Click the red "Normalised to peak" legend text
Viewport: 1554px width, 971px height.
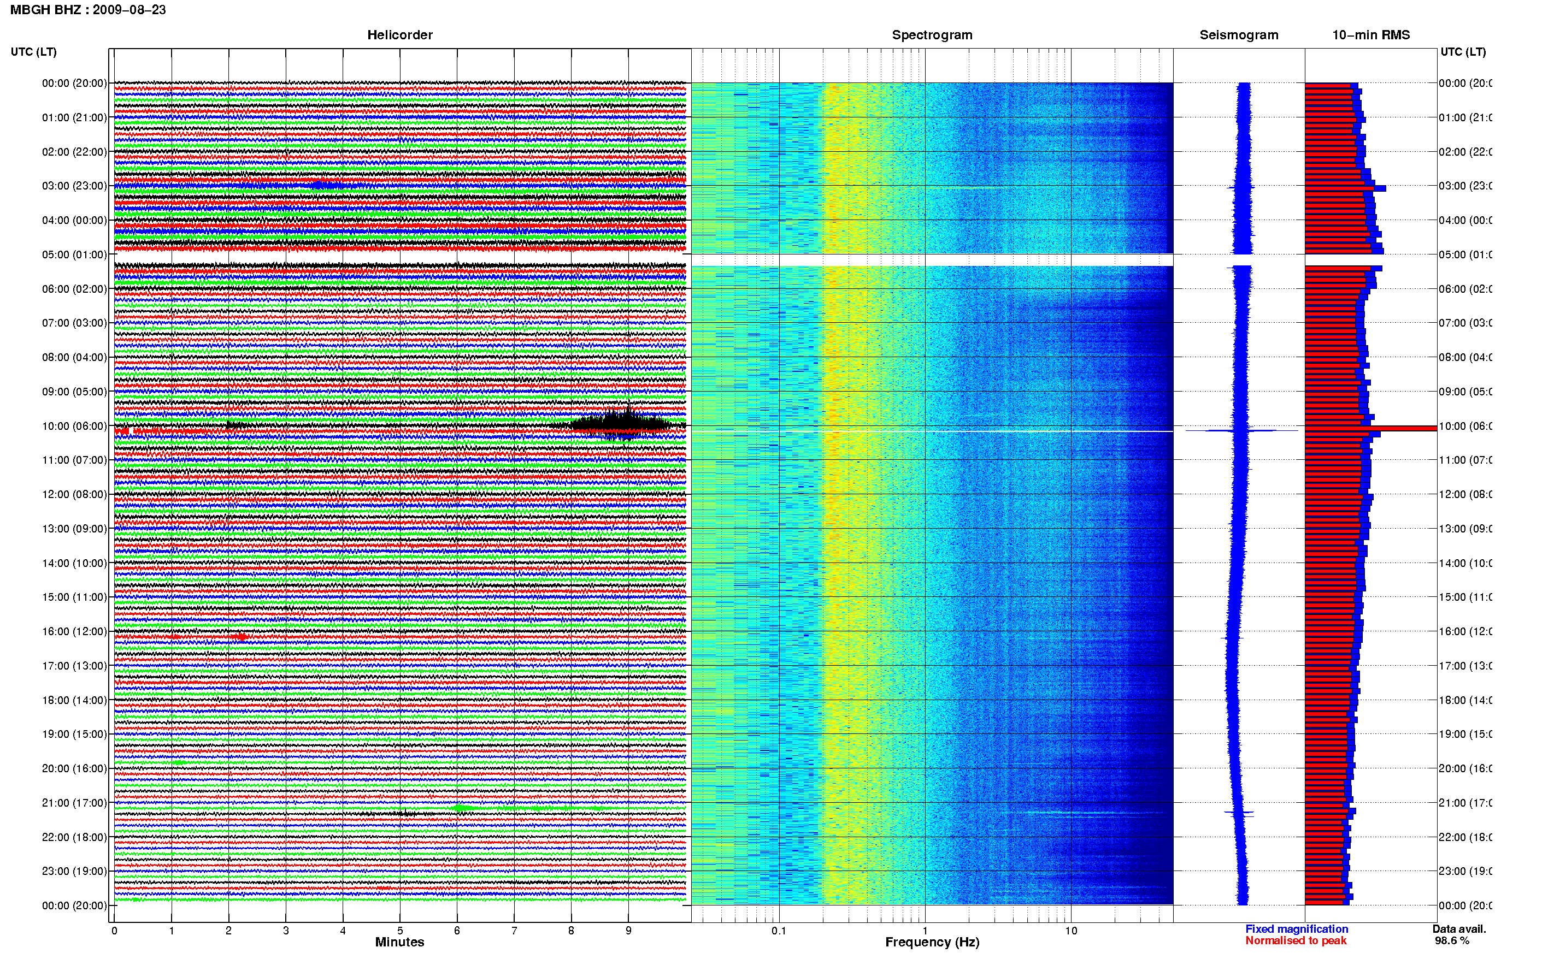[x=1296, y=941]
